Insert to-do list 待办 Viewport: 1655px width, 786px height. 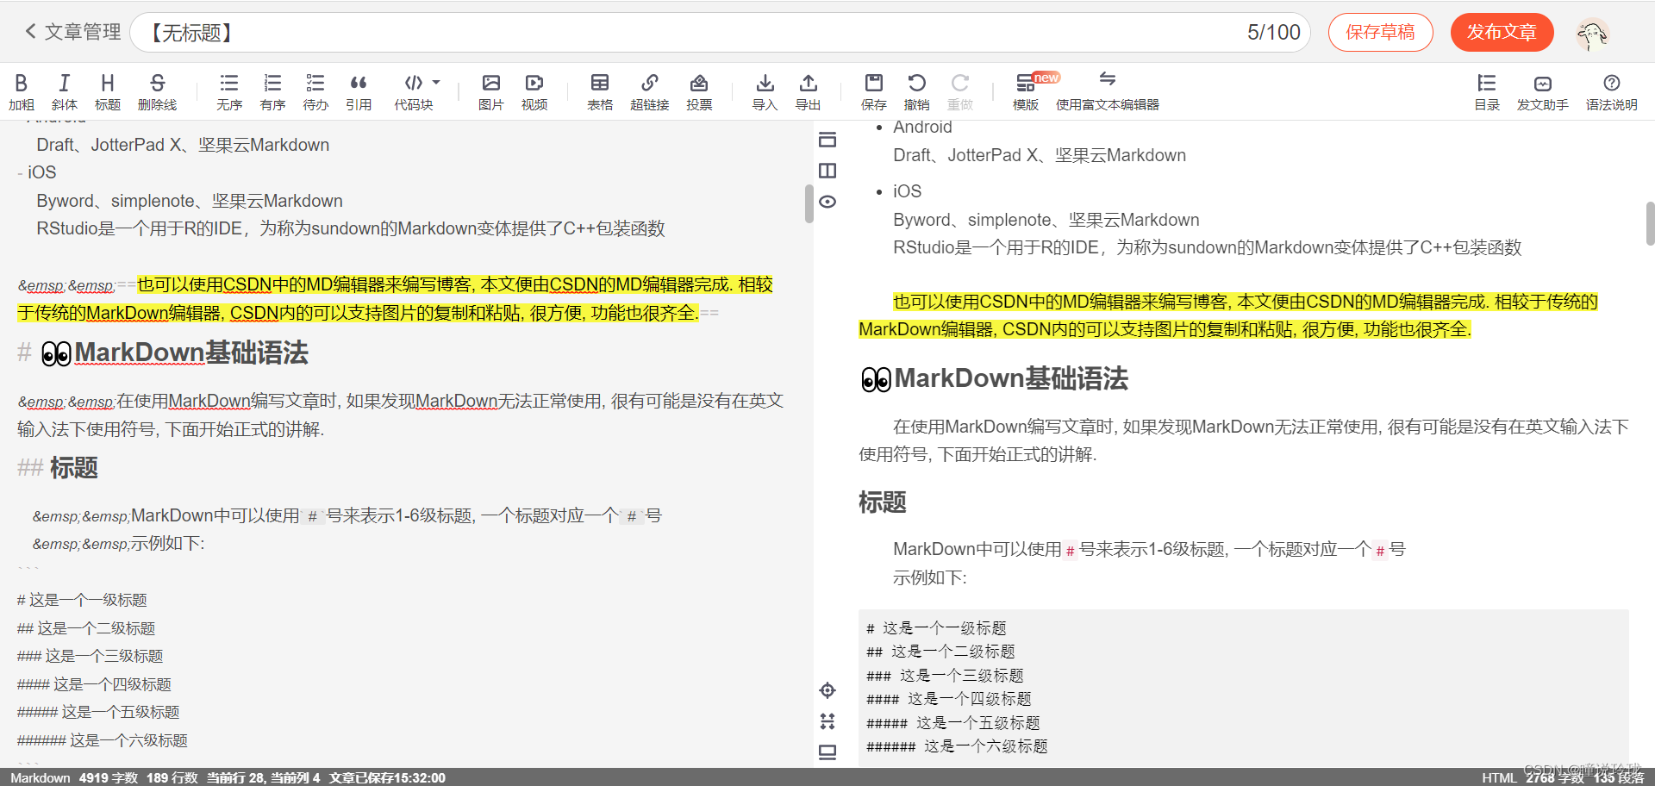(315, 92)
